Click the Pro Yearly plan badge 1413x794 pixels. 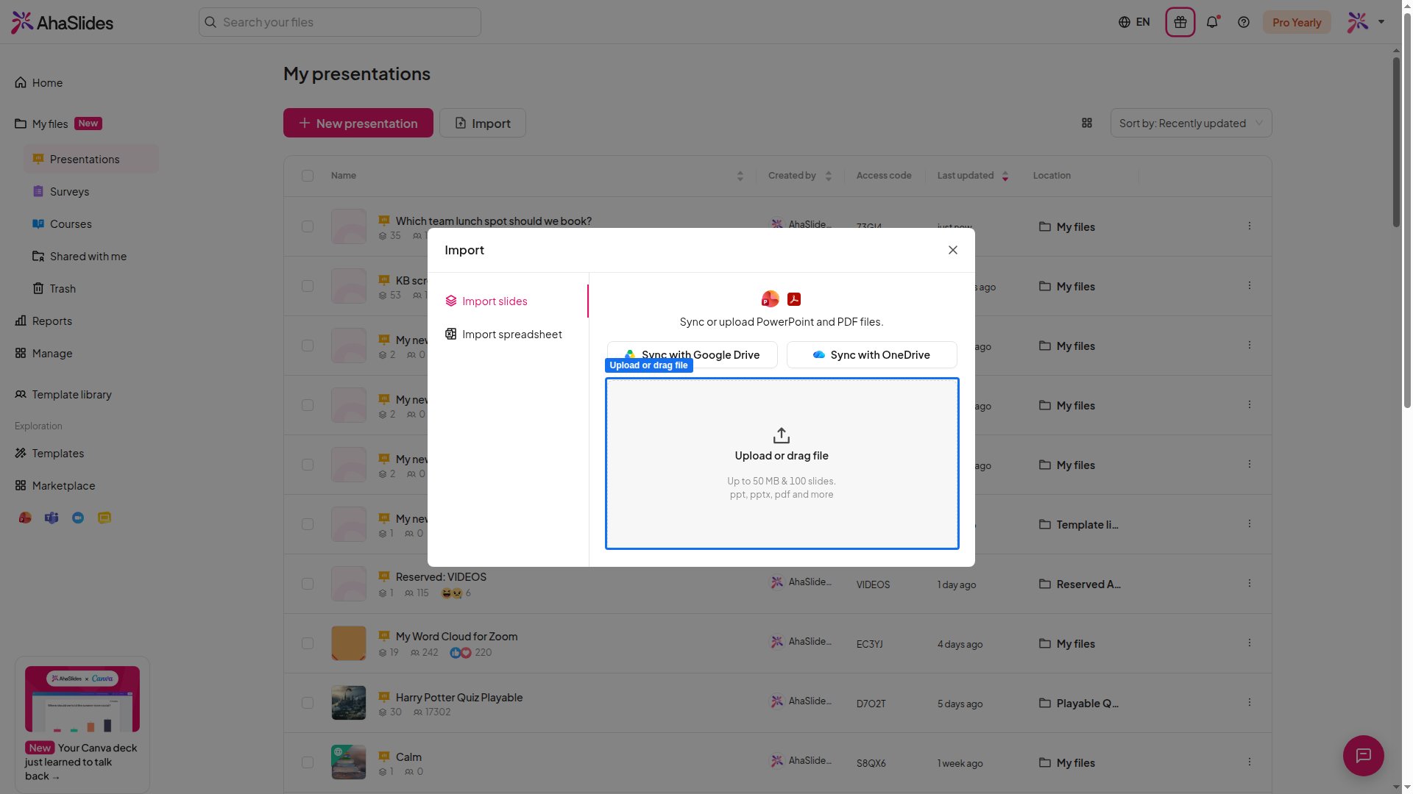click(x=1297, y=22)
